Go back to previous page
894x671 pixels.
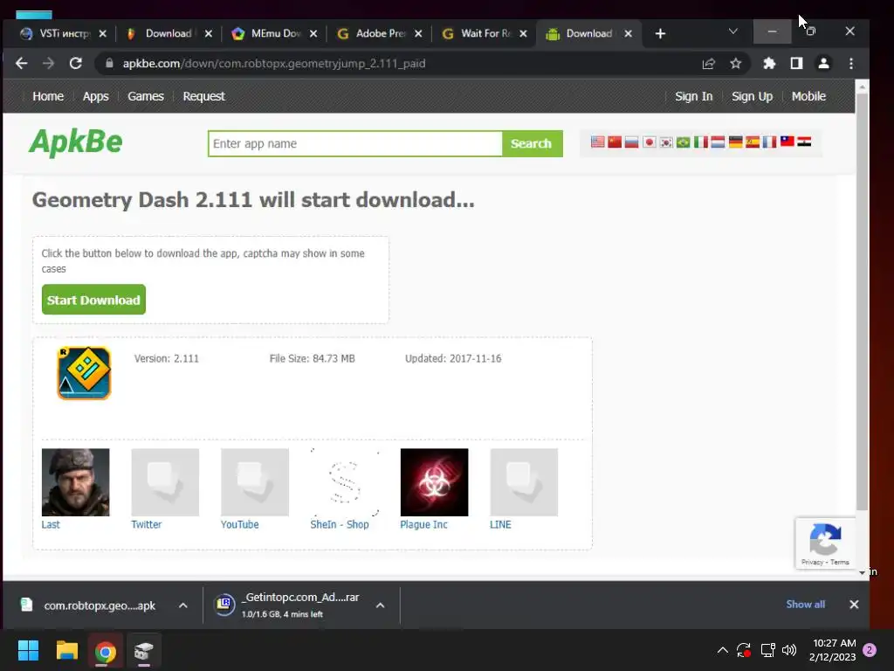click(x=22, y=63)
